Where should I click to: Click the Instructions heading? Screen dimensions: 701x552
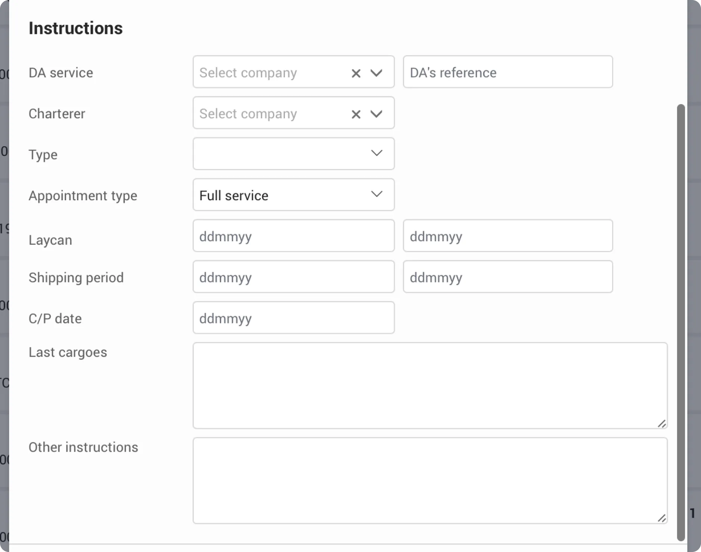(x=76, y=28)
